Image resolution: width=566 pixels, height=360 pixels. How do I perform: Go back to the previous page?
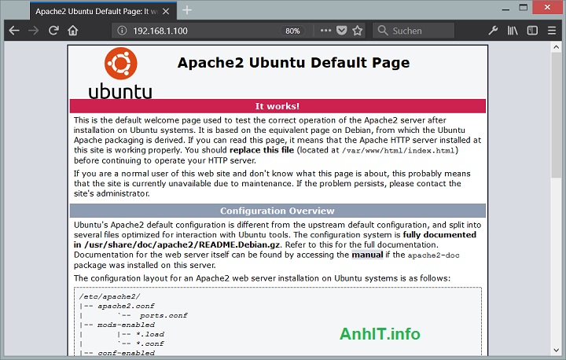14,31
